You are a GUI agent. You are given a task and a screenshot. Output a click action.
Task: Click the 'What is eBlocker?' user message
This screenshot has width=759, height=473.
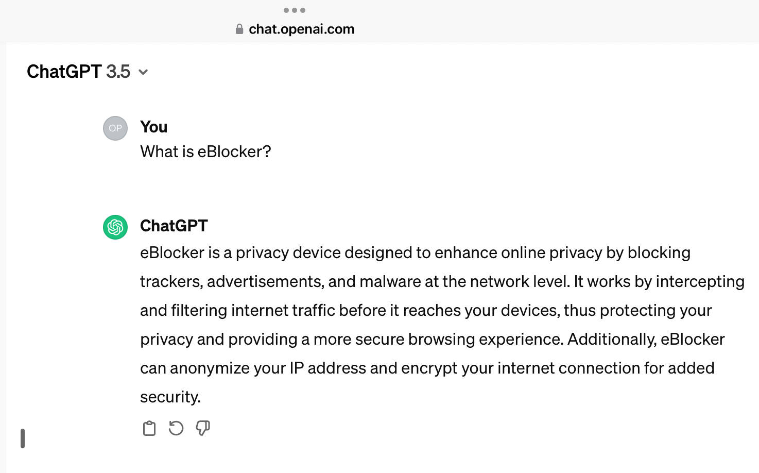pyautogui.click(x=205, y=151)
